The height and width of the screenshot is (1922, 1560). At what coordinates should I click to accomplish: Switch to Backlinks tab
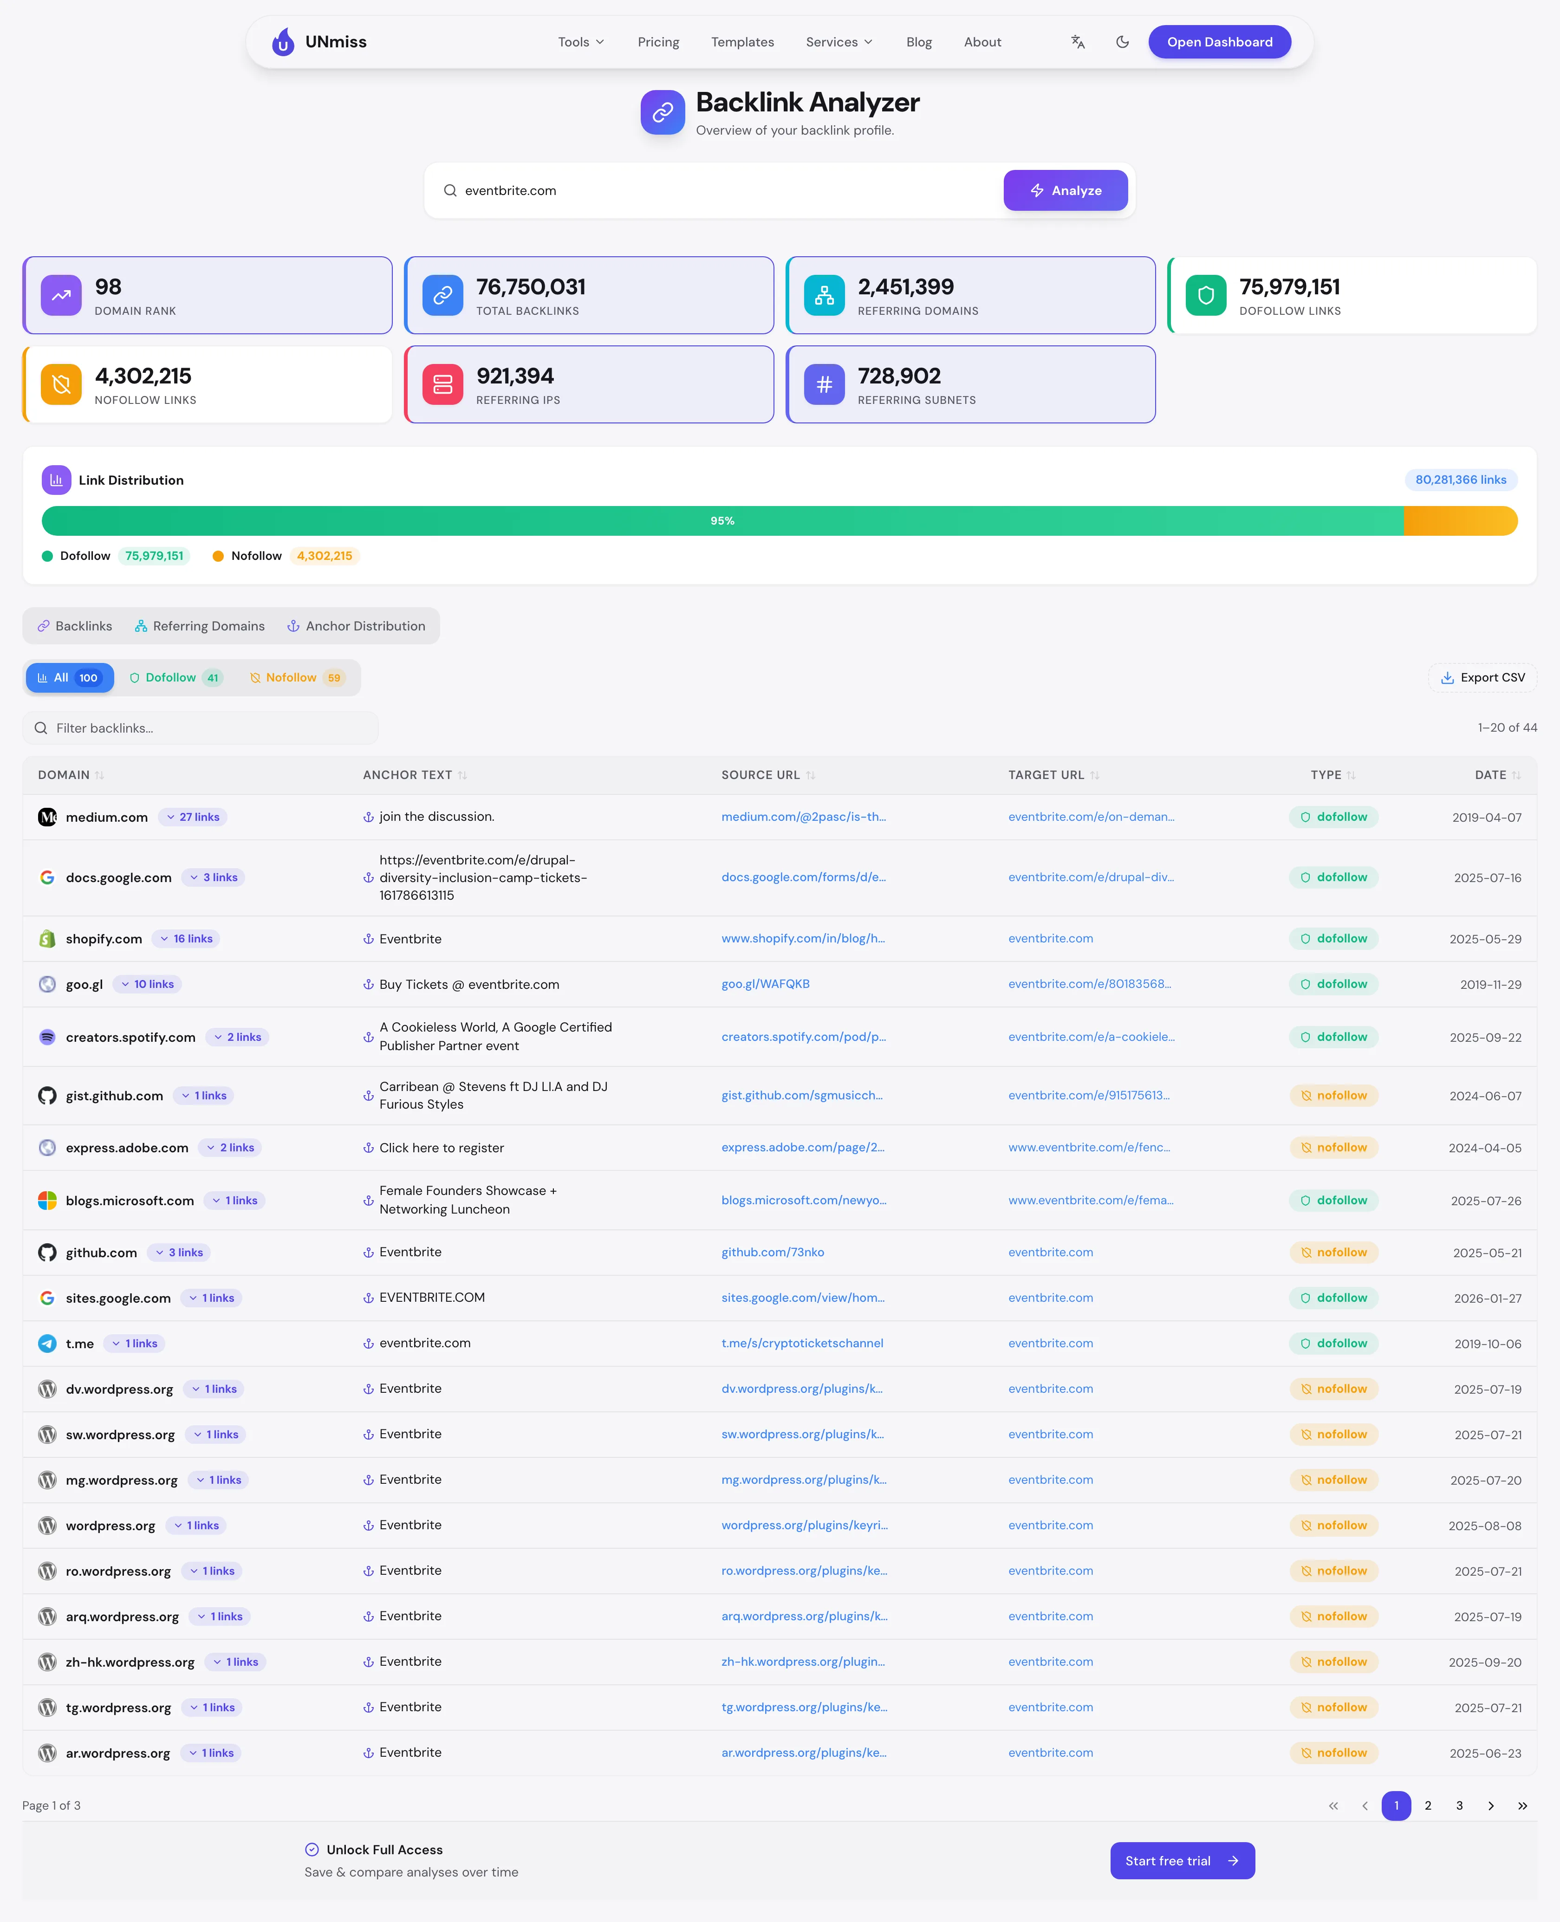(x=76, y=626)
